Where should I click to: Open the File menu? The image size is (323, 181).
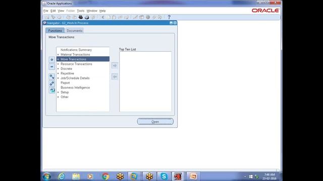[x=46, y=11]
